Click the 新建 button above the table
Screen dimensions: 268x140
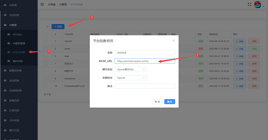(x=58, y=26)
